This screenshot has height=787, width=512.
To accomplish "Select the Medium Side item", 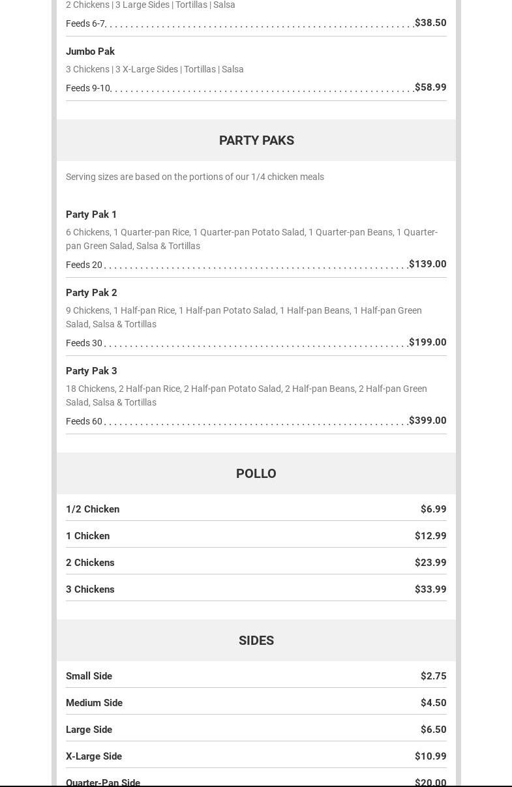I will click(94, 703).
